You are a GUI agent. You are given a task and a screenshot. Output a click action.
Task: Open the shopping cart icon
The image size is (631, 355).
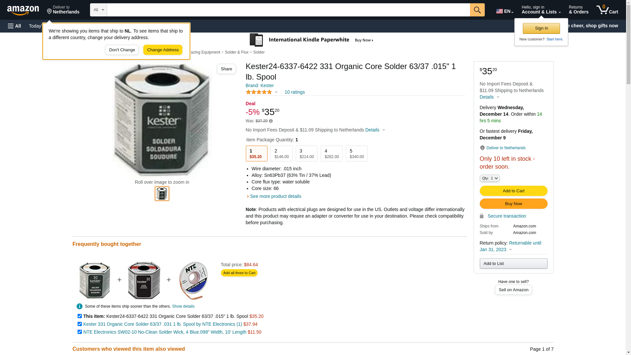coord(607,10)
